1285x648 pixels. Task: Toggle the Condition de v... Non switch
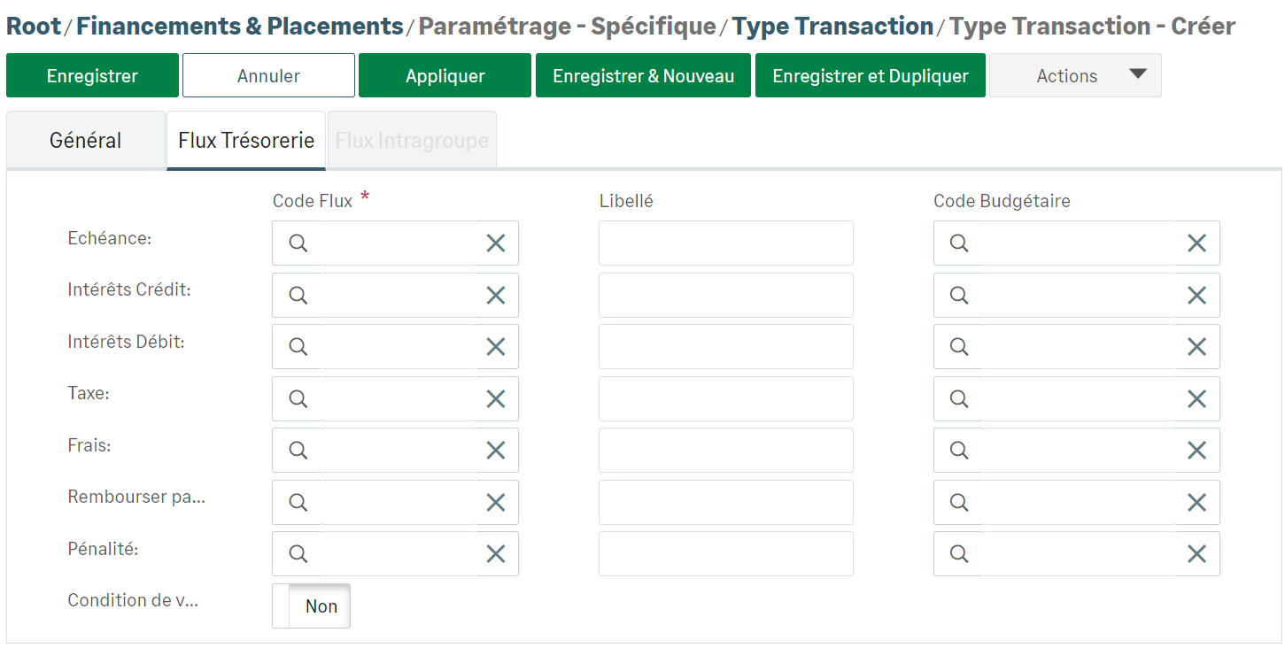pyautogui.click(x=311, y=606)
